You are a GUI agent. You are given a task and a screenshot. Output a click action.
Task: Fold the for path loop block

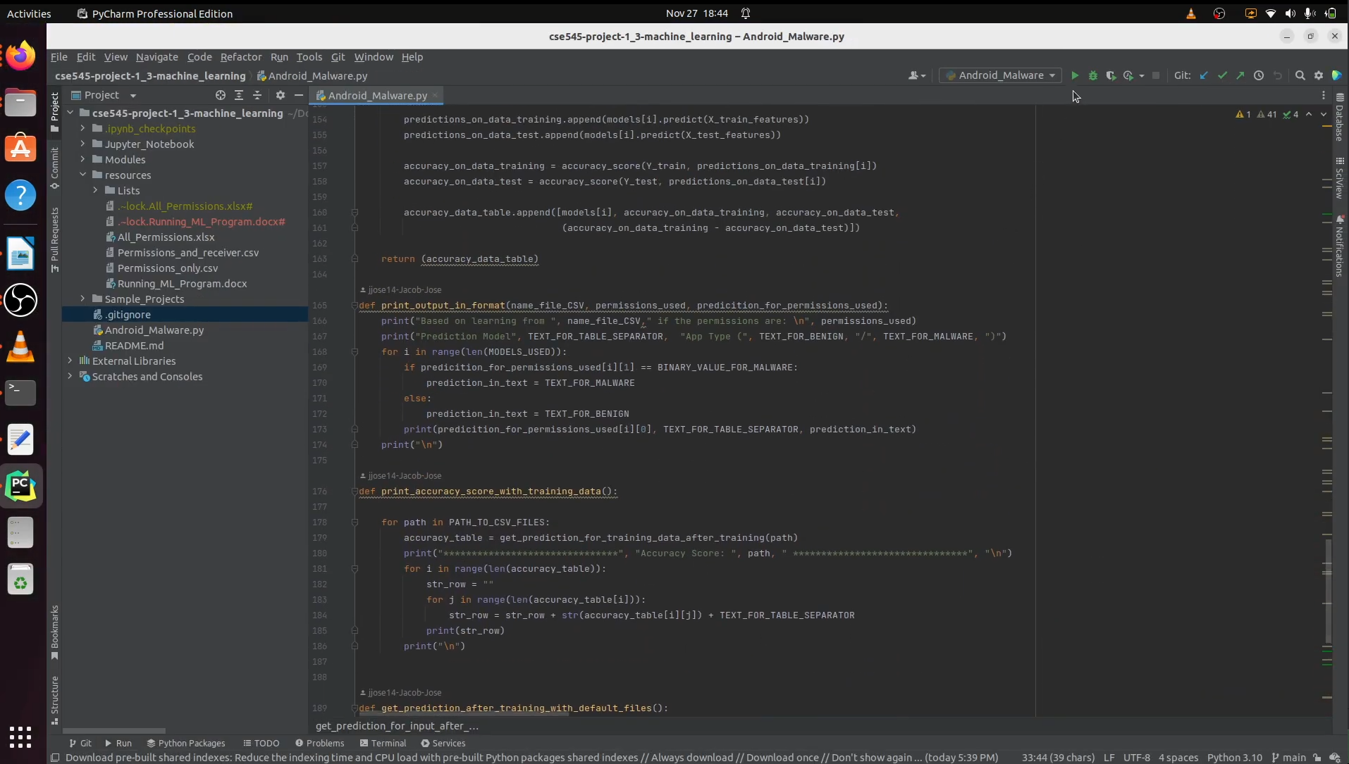tap(355, 522)
